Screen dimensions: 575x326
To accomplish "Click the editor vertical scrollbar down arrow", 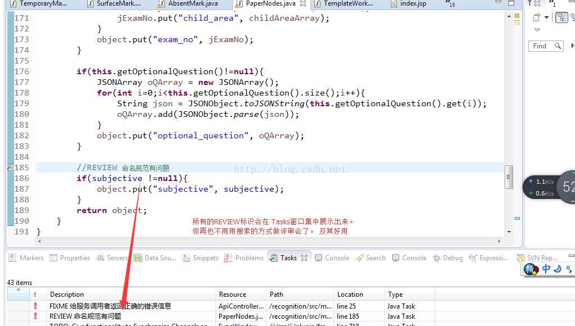I will pyautogui.click(x=509, y=232).
